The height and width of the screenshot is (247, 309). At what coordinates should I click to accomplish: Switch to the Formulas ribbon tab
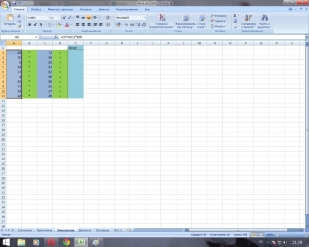click(86, 10)
